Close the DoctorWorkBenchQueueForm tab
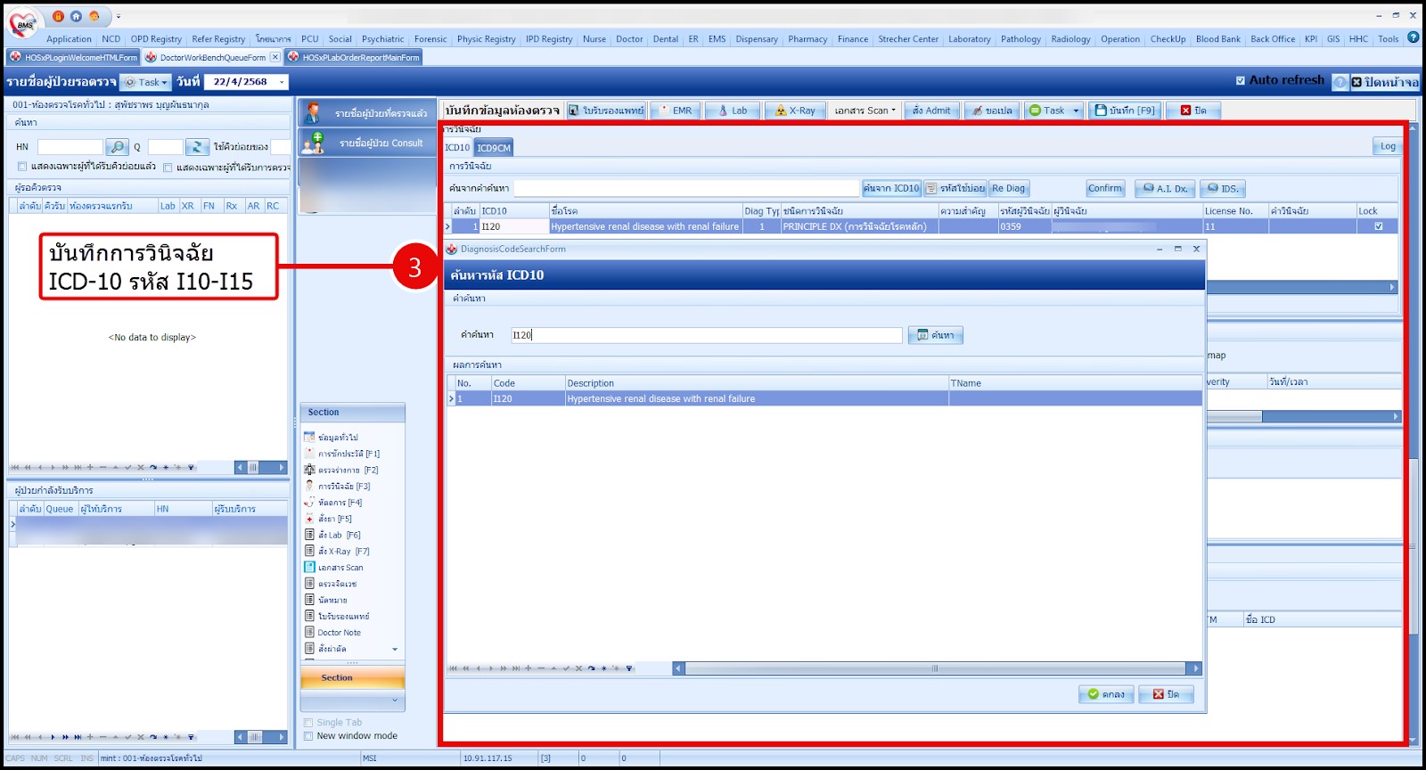The height and width of the screenshot is (770, 1426). point(275,57)
